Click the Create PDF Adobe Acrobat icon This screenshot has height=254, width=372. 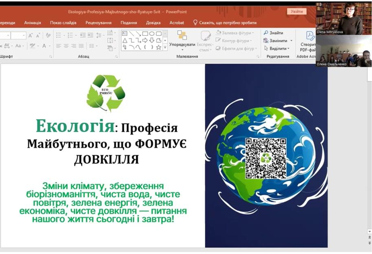tap(310, 36)
